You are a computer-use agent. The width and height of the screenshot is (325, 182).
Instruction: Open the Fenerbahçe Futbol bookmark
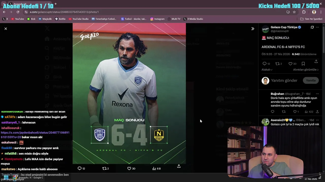tap(104, 19)
